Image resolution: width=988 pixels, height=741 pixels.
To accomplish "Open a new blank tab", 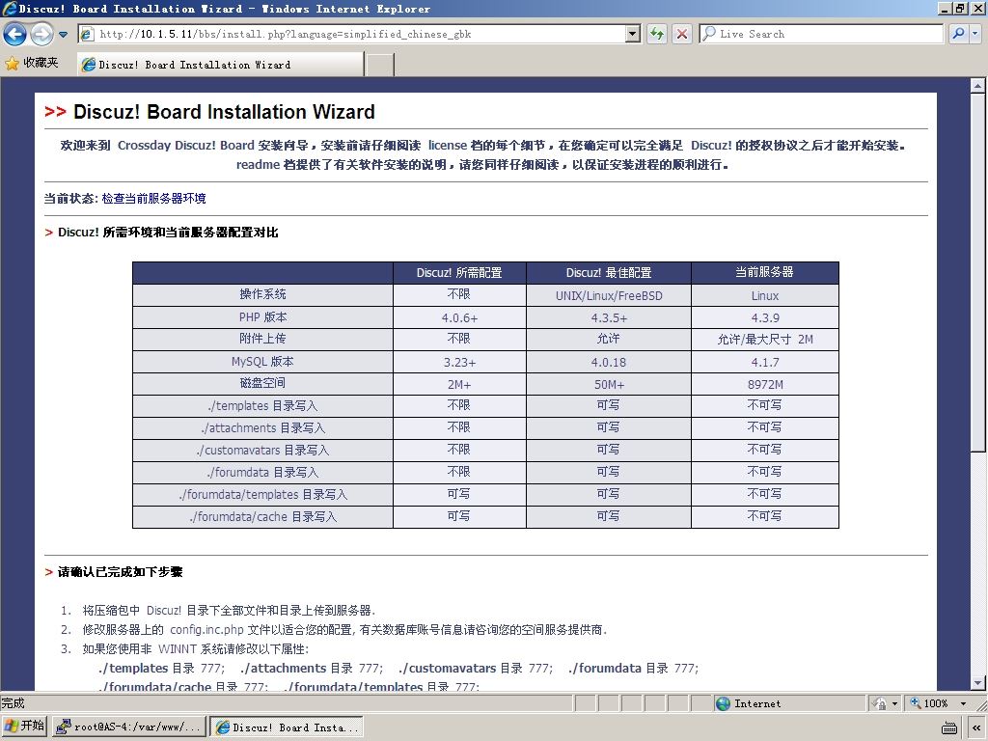I will (x=380, y=65).
